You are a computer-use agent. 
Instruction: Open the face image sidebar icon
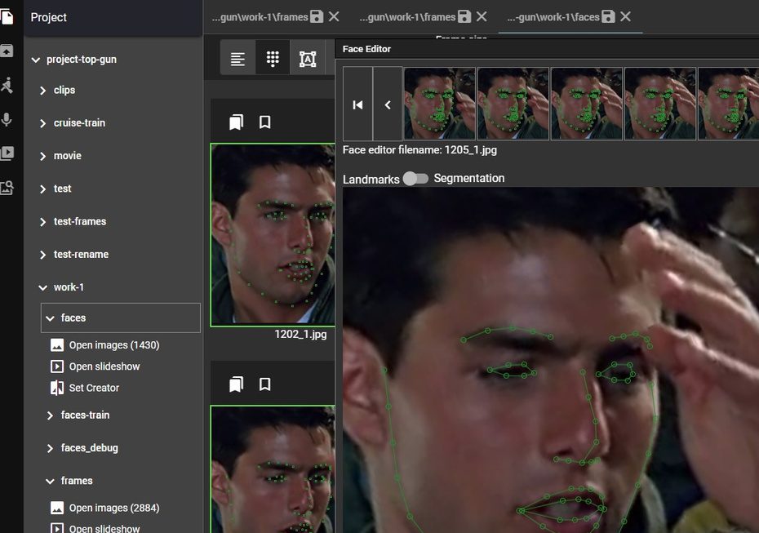coord(7,188)
